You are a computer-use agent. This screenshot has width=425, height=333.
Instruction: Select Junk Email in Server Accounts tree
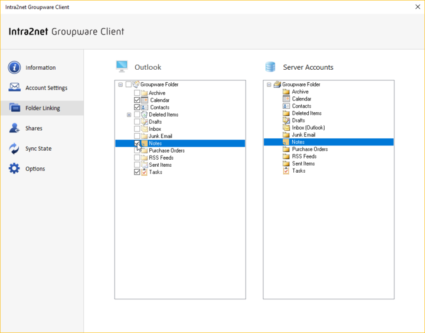click(303, 135)
